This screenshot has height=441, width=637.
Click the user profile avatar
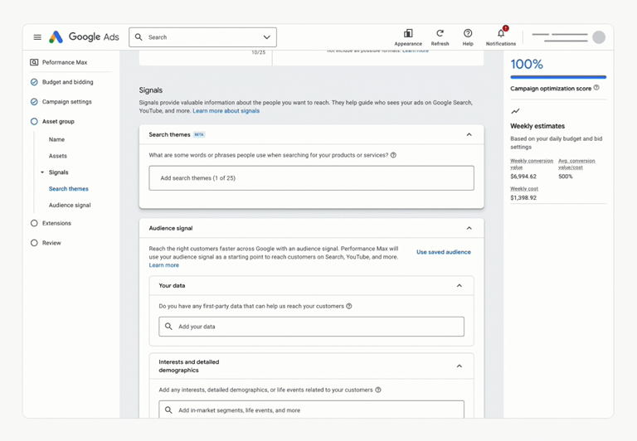click(x=598, y=37)
